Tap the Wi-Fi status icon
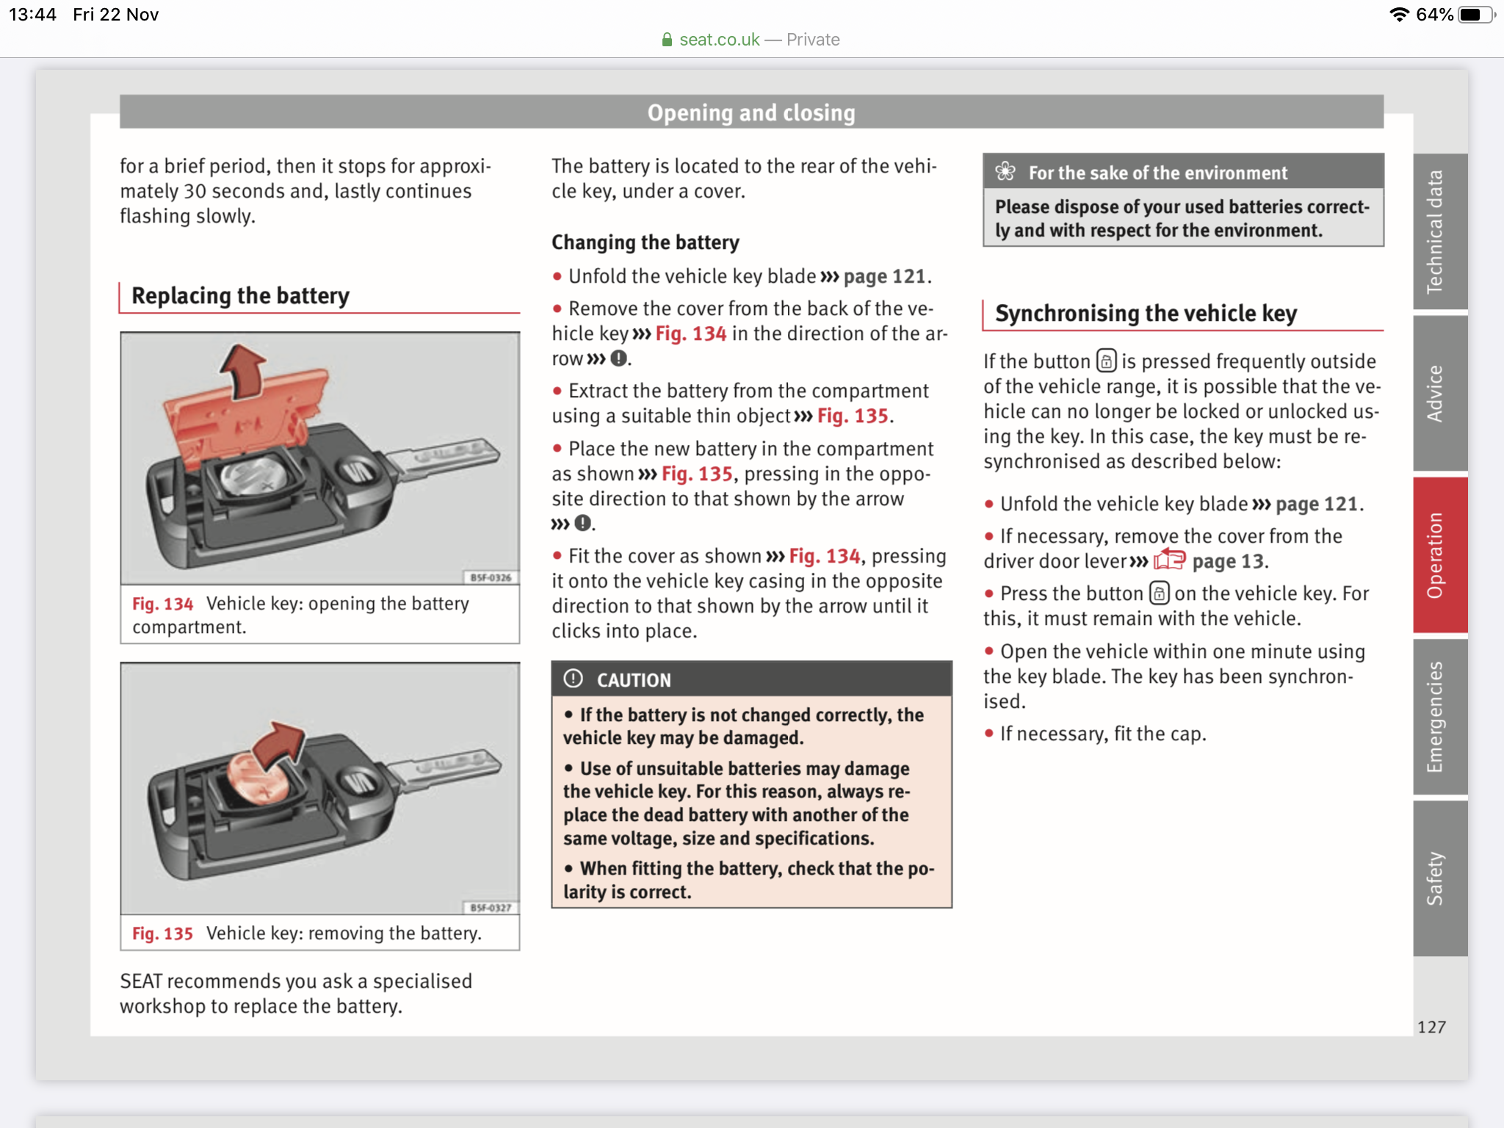Image resolution: width=1504 pixels, height=1128 pixels. (1399, 15)
